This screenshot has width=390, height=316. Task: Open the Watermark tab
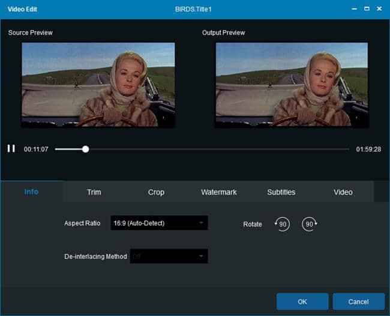[219, 192]
